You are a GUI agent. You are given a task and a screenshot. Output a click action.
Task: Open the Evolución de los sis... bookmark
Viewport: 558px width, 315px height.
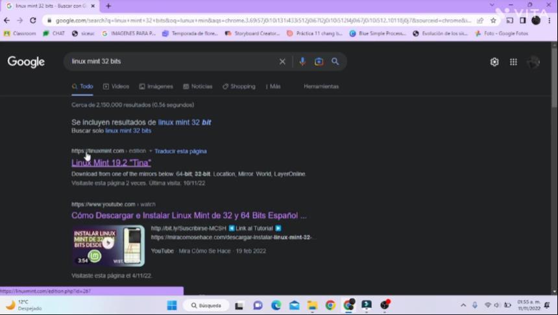pyautogui.click(x=441, y=34)
